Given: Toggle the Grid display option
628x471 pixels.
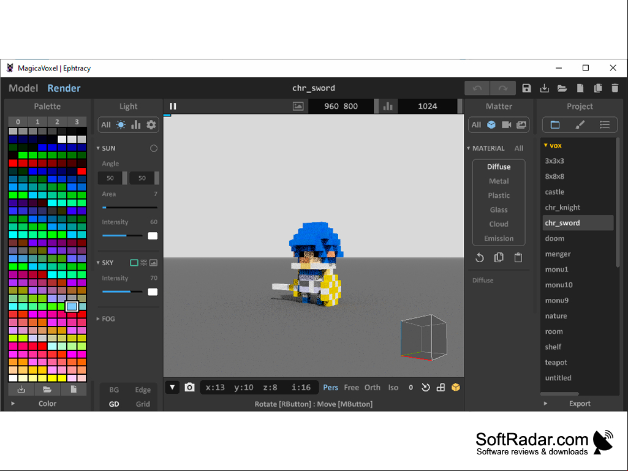Looking at the screenshot, I should [143, 404].
